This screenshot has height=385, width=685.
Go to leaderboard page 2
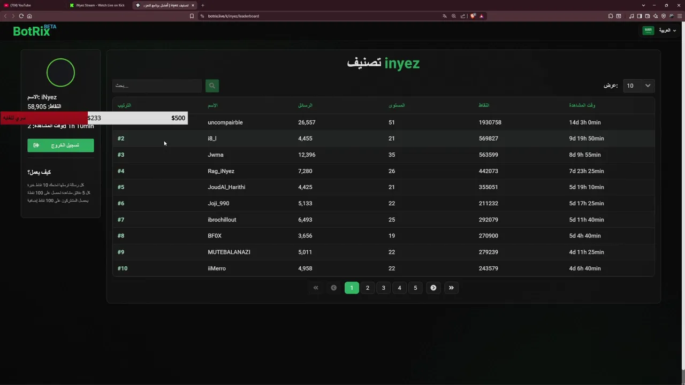pos(368,288)
